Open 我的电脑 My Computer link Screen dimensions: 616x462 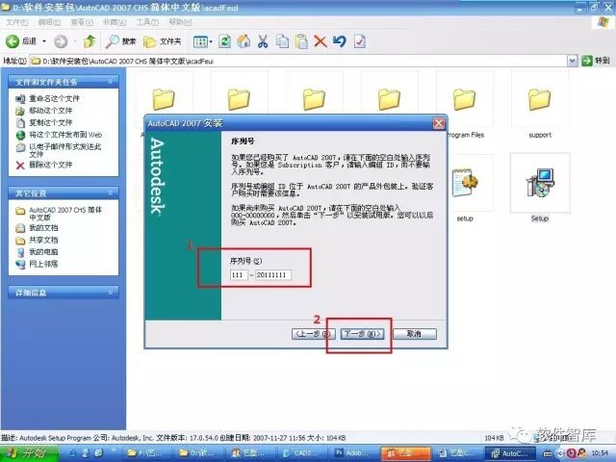[x=43, y=252]
